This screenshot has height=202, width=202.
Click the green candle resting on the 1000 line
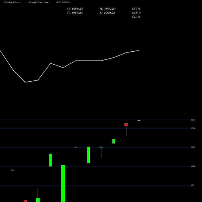pos(50,160)
